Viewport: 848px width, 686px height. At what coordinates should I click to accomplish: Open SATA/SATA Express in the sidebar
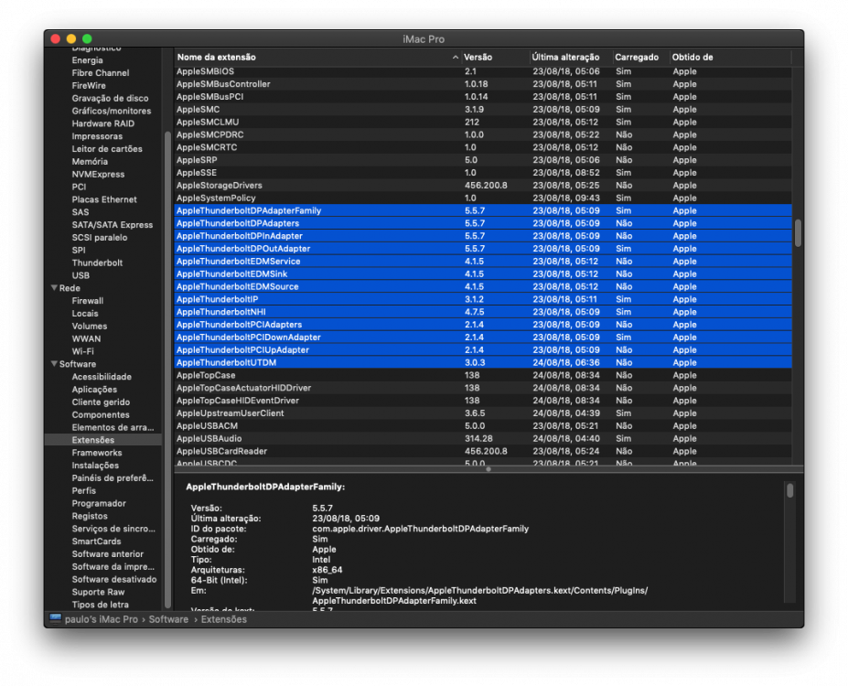(x=113, y=225)
